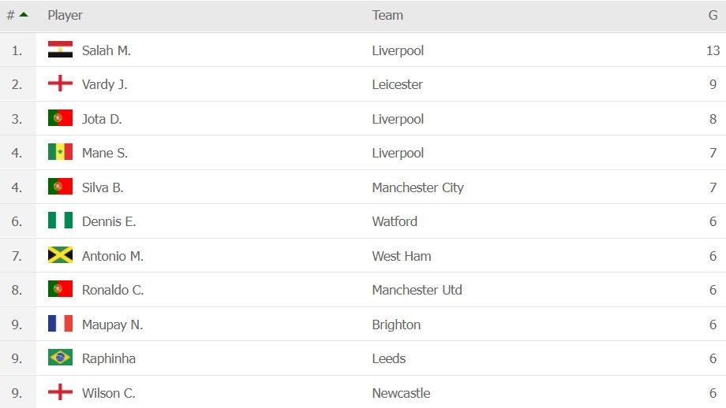Click the Portugal flag beside Ronaldo C.
The height and width of the screenshot is (408, 726).
coord(60,290)
